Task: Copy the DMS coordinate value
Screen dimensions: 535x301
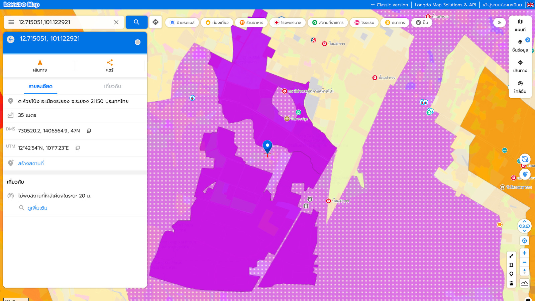Action: 89,131
